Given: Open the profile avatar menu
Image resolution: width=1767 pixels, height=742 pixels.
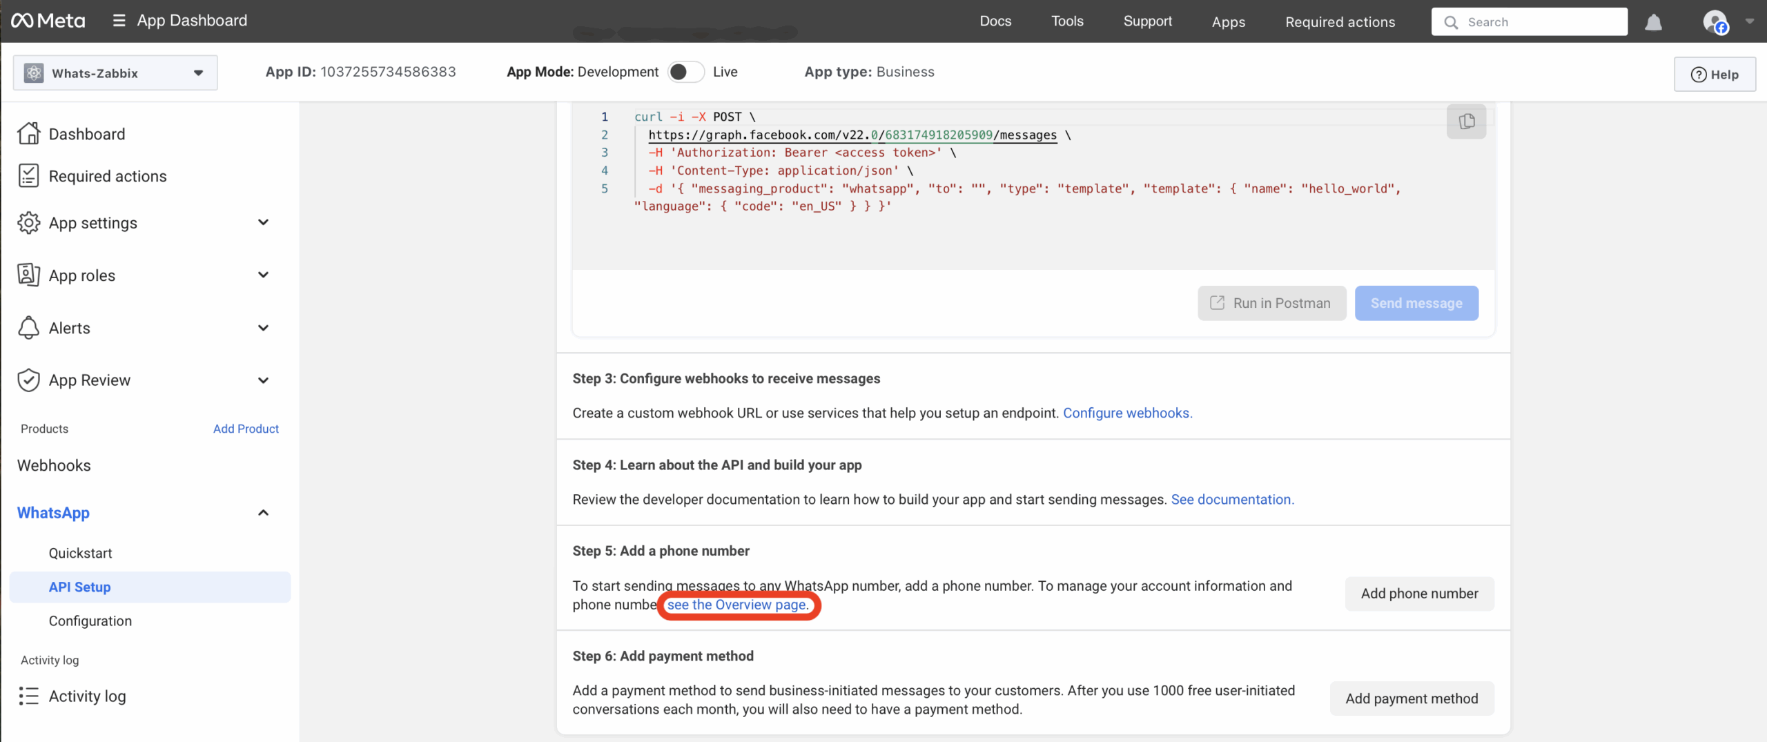Looking at the screenshot, I should [1715, 21].
